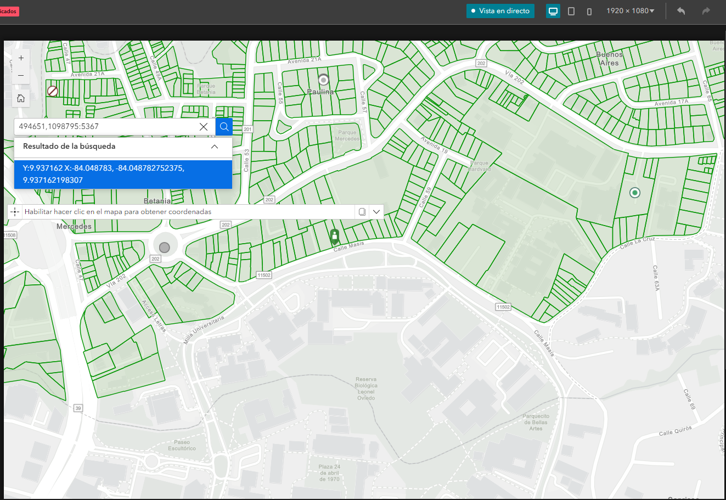Switch preview to mobile phone device
726x500 pixels.
(x=589, y=11)
